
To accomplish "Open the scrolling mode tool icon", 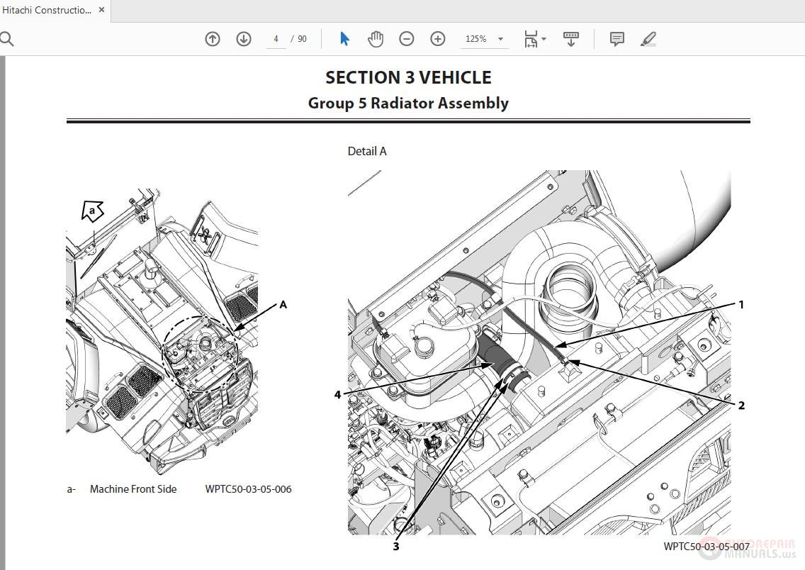I will (570, 39).
